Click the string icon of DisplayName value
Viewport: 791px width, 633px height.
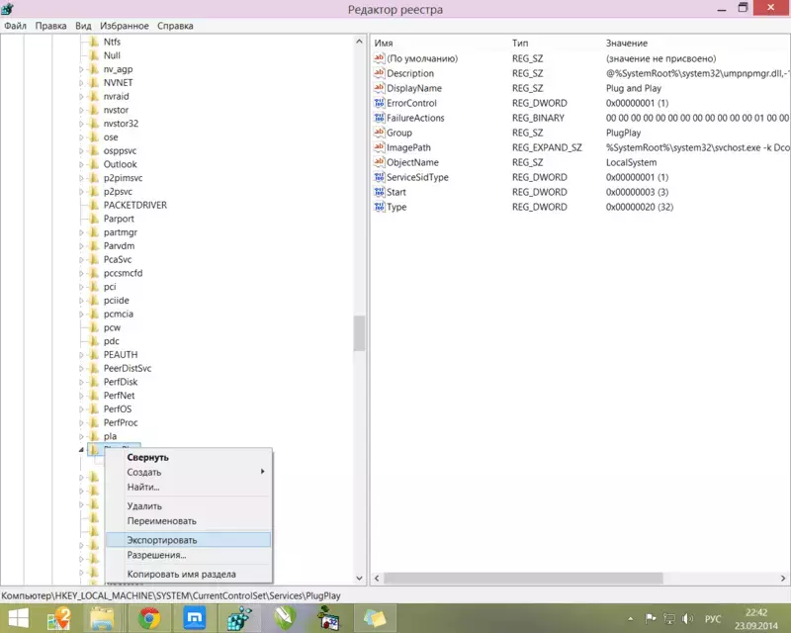click(379, 88)
